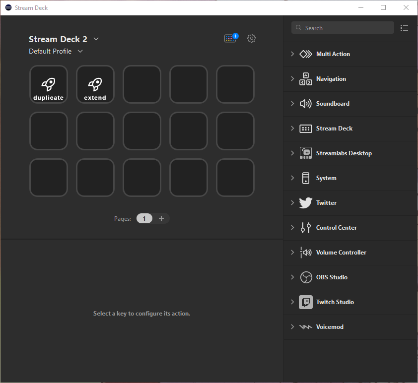Image resolution: width=418 pixels, height=383 pixels.
Task: Select page 1 button
Action: click(144, 218)
